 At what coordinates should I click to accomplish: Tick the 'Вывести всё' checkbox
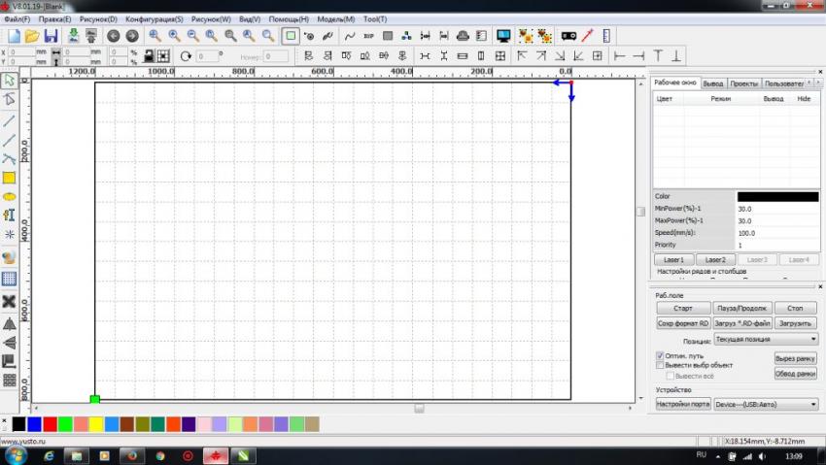click(669, 375)
